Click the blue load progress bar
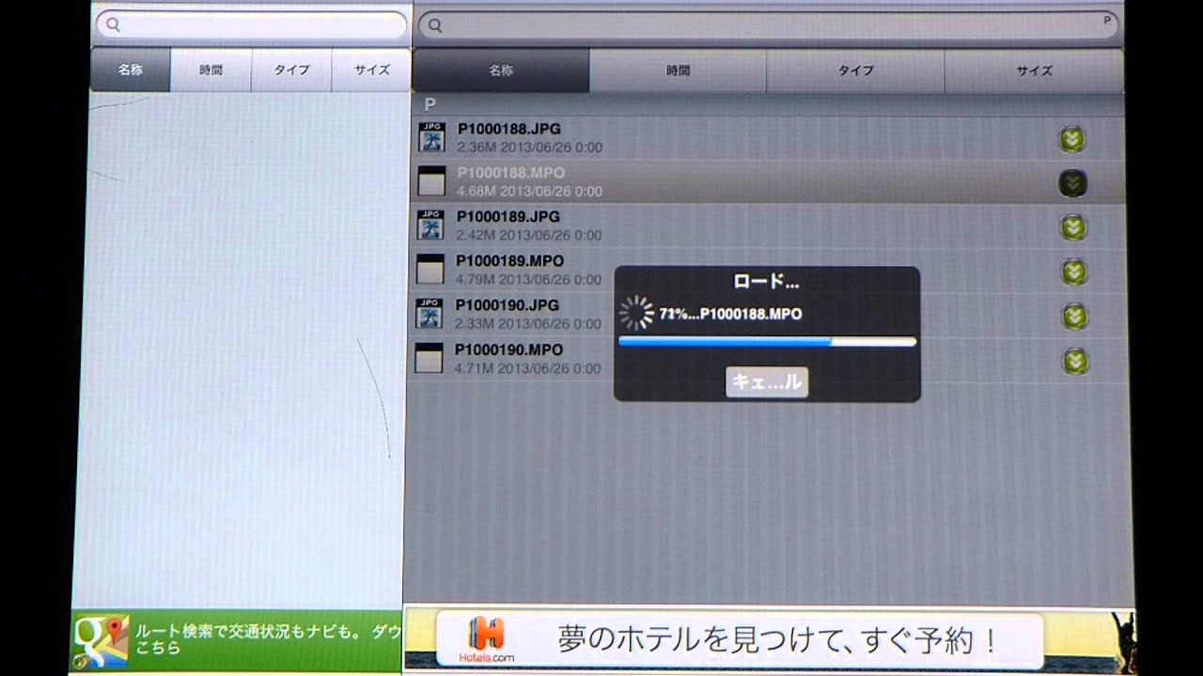 click(x=767, y=342)
